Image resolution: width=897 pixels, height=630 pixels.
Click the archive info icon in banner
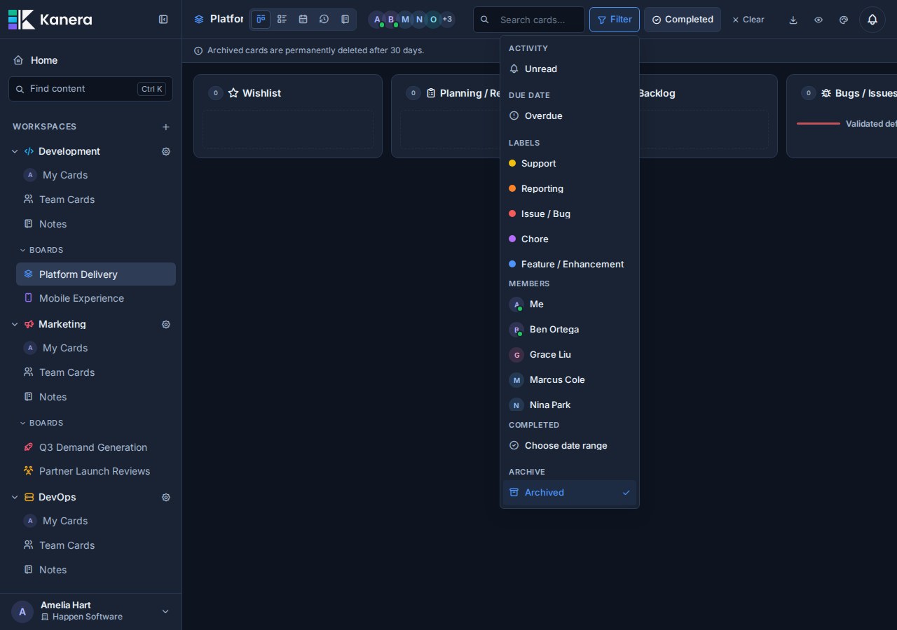tap(198, 50)
